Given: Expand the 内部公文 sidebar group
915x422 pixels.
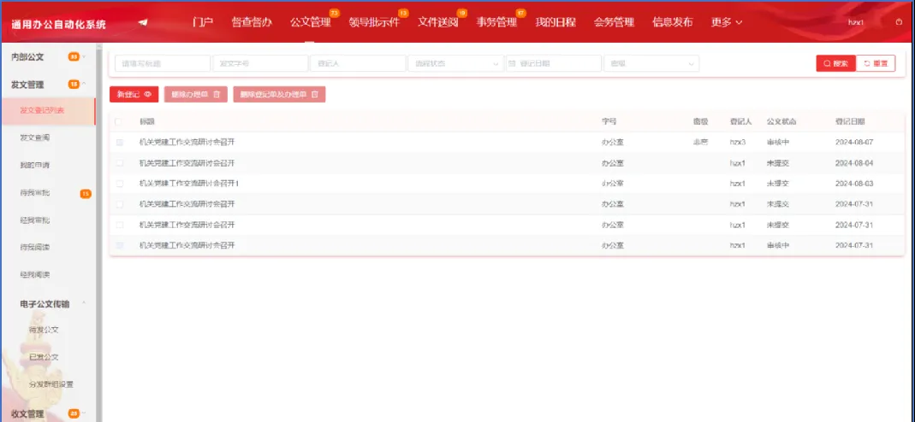Looking at the screenshot, I should pyautogui.click(x=48, y=57).
